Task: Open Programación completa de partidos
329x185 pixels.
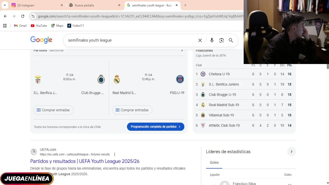Action: click(x=156, y=127)
